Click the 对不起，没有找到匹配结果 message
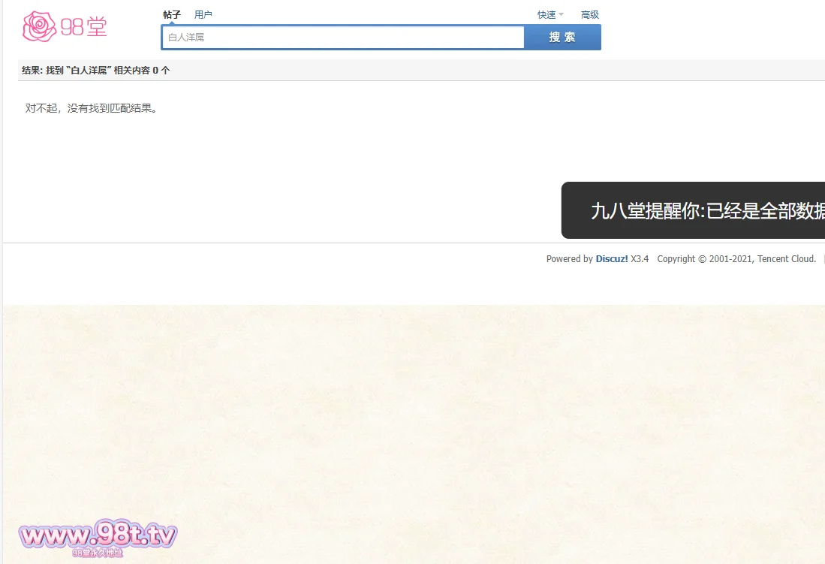Image resolution: width=825 pixels, height=564 pixels. (92, 108)
